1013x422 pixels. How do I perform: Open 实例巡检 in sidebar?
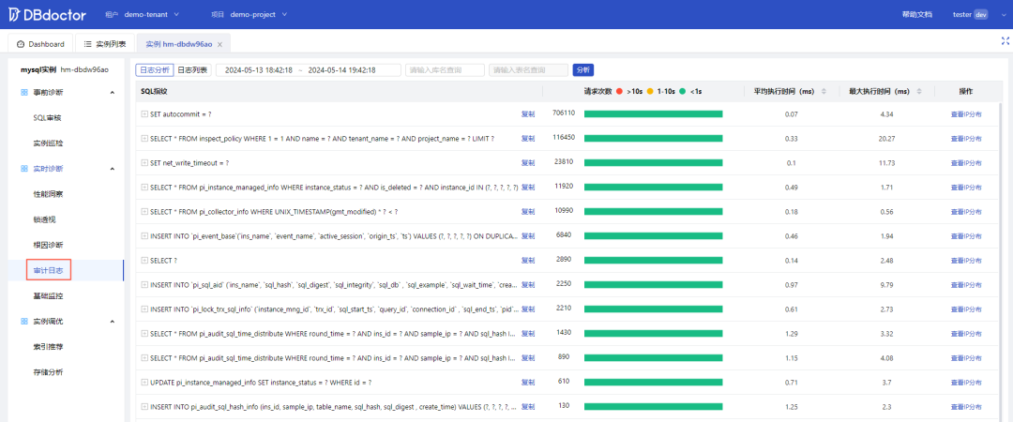click(x=48, y=143)
